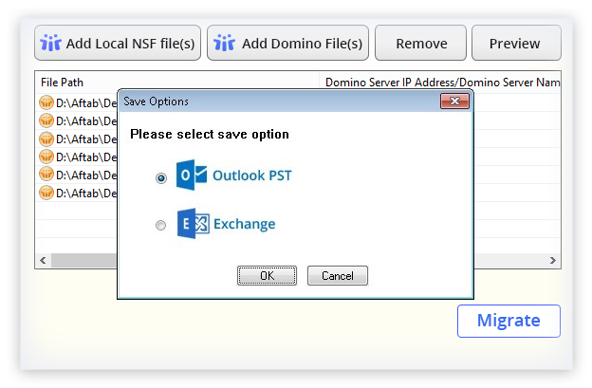The width and height of the screenshot is (592, 388).
Task: Click the Domino Server IP Address column header
Action: click(x=440, y=83)
